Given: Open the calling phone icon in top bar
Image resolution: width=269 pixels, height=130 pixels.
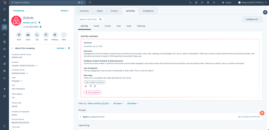Looking at the screenshot, I should pyautogui.click(x=190, y=3).
